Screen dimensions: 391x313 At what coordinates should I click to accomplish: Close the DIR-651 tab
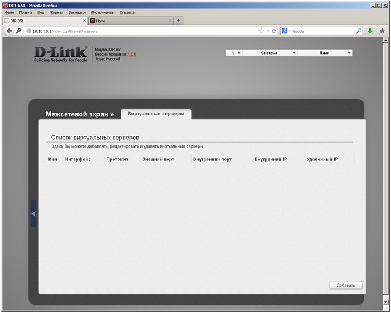(84, 21)
